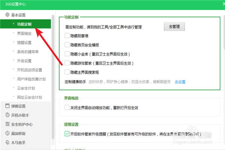225x150 pixels.
Task: Click the 提醒设置 section heading in the right panel
Action: 71,124
